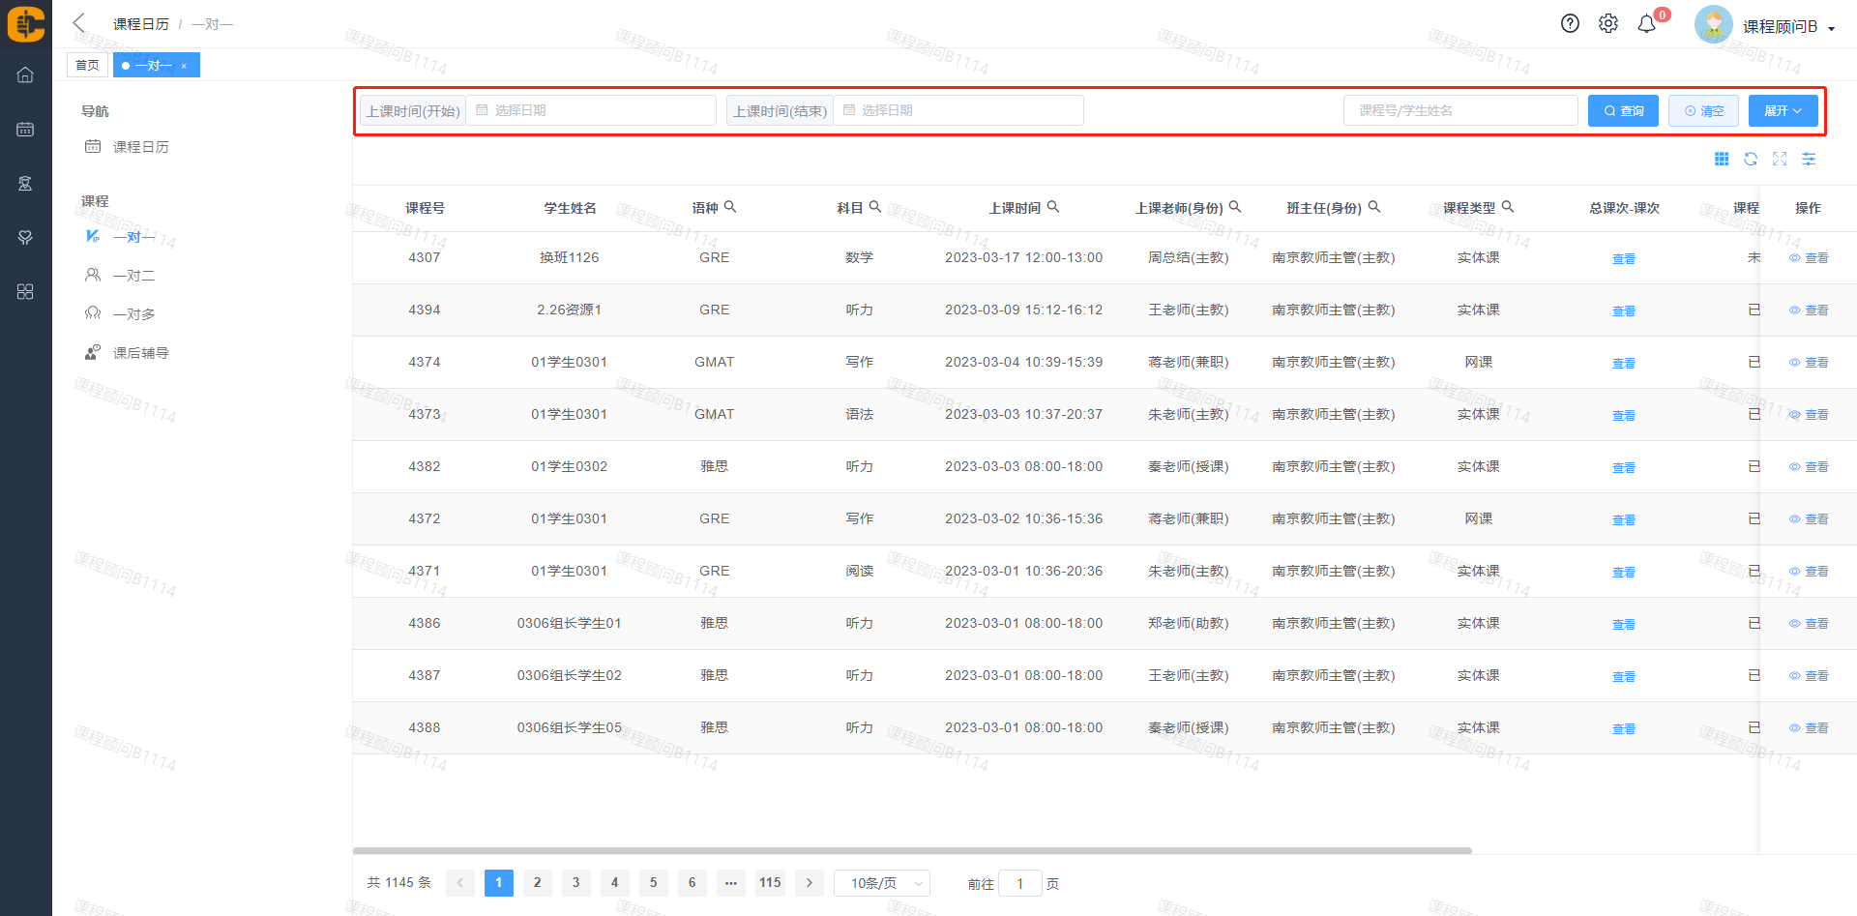Click the 课程号/学生姓名 search field

(1459, 111)
